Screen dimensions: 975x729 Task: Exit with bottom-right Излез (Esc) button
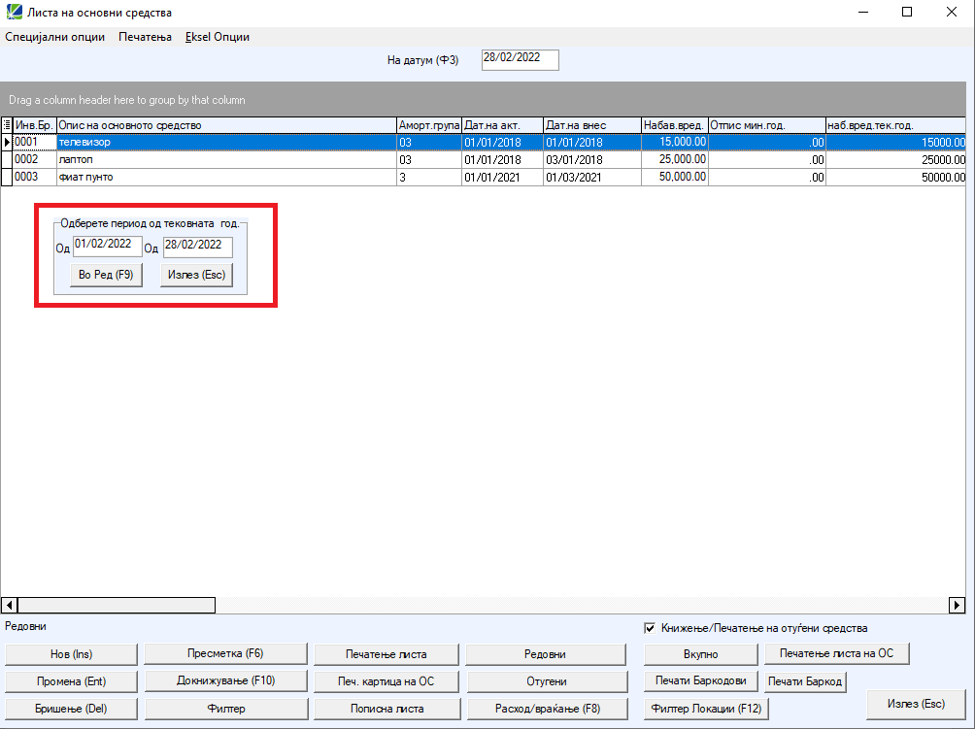coord(916,704)
